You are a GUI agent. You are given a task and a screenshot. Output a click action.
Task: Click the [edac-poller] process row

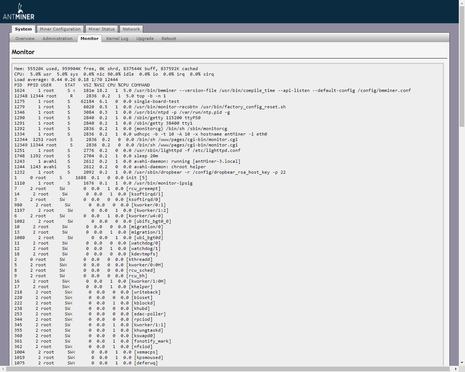point(90,314)
